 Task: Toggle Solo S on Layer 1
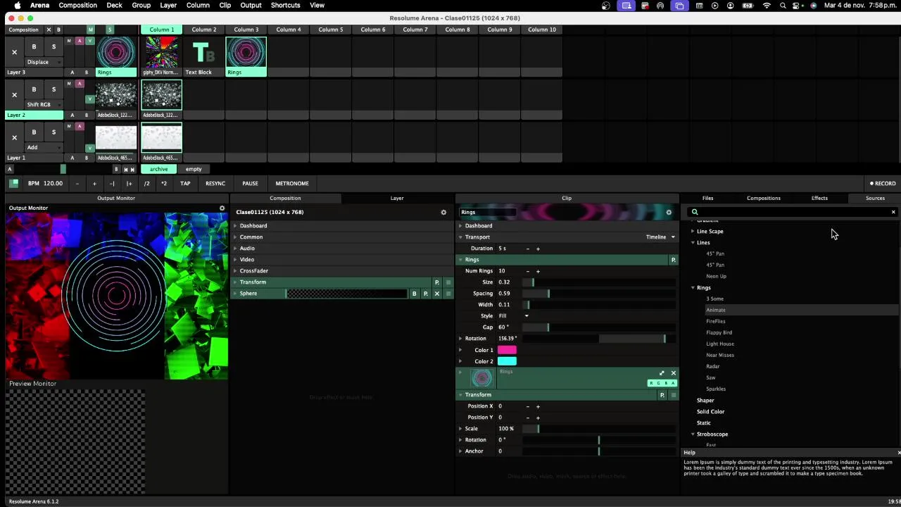[x=53, y=132]
